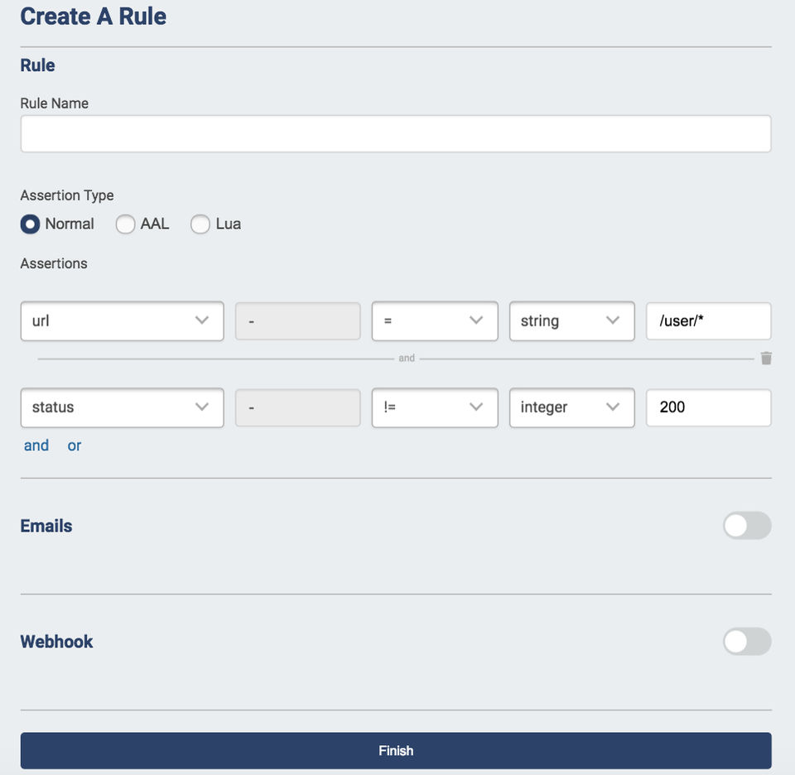
Task: Click disabled key field in status row
Action: click(x=298, y=407)
